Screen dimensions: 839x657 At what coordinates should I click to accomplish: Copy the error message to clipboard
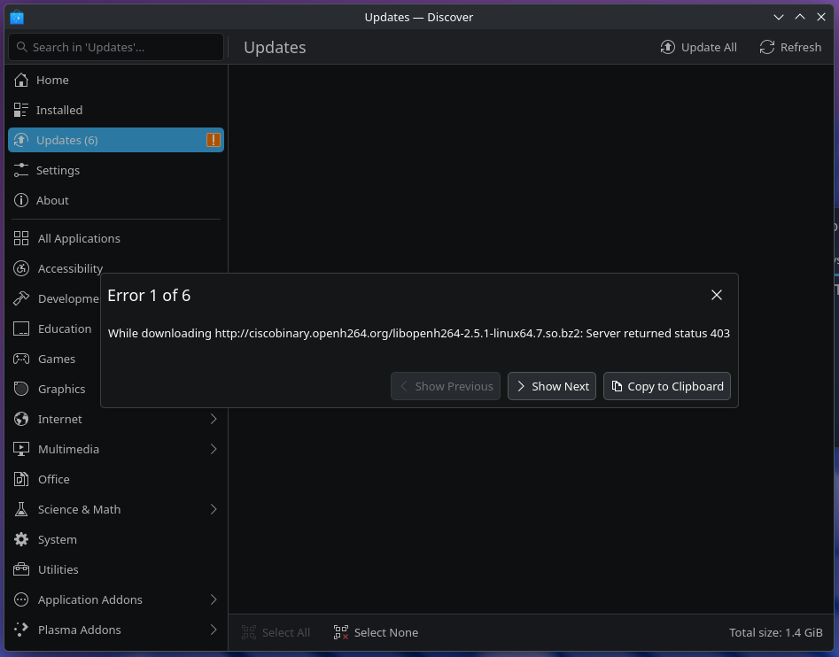point(667,386)
